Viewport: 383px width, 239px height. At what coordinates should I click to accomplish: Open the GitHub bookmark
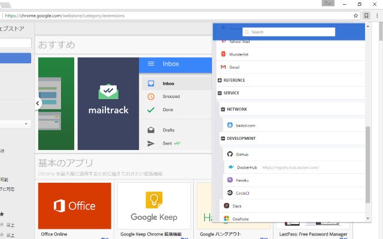pyautogui.click(x=294, y=154)
